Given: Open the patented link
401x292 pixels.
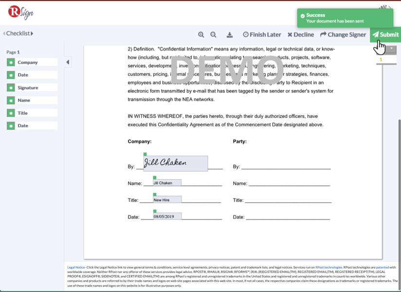Looking at the screenshot, I should 383,267.
